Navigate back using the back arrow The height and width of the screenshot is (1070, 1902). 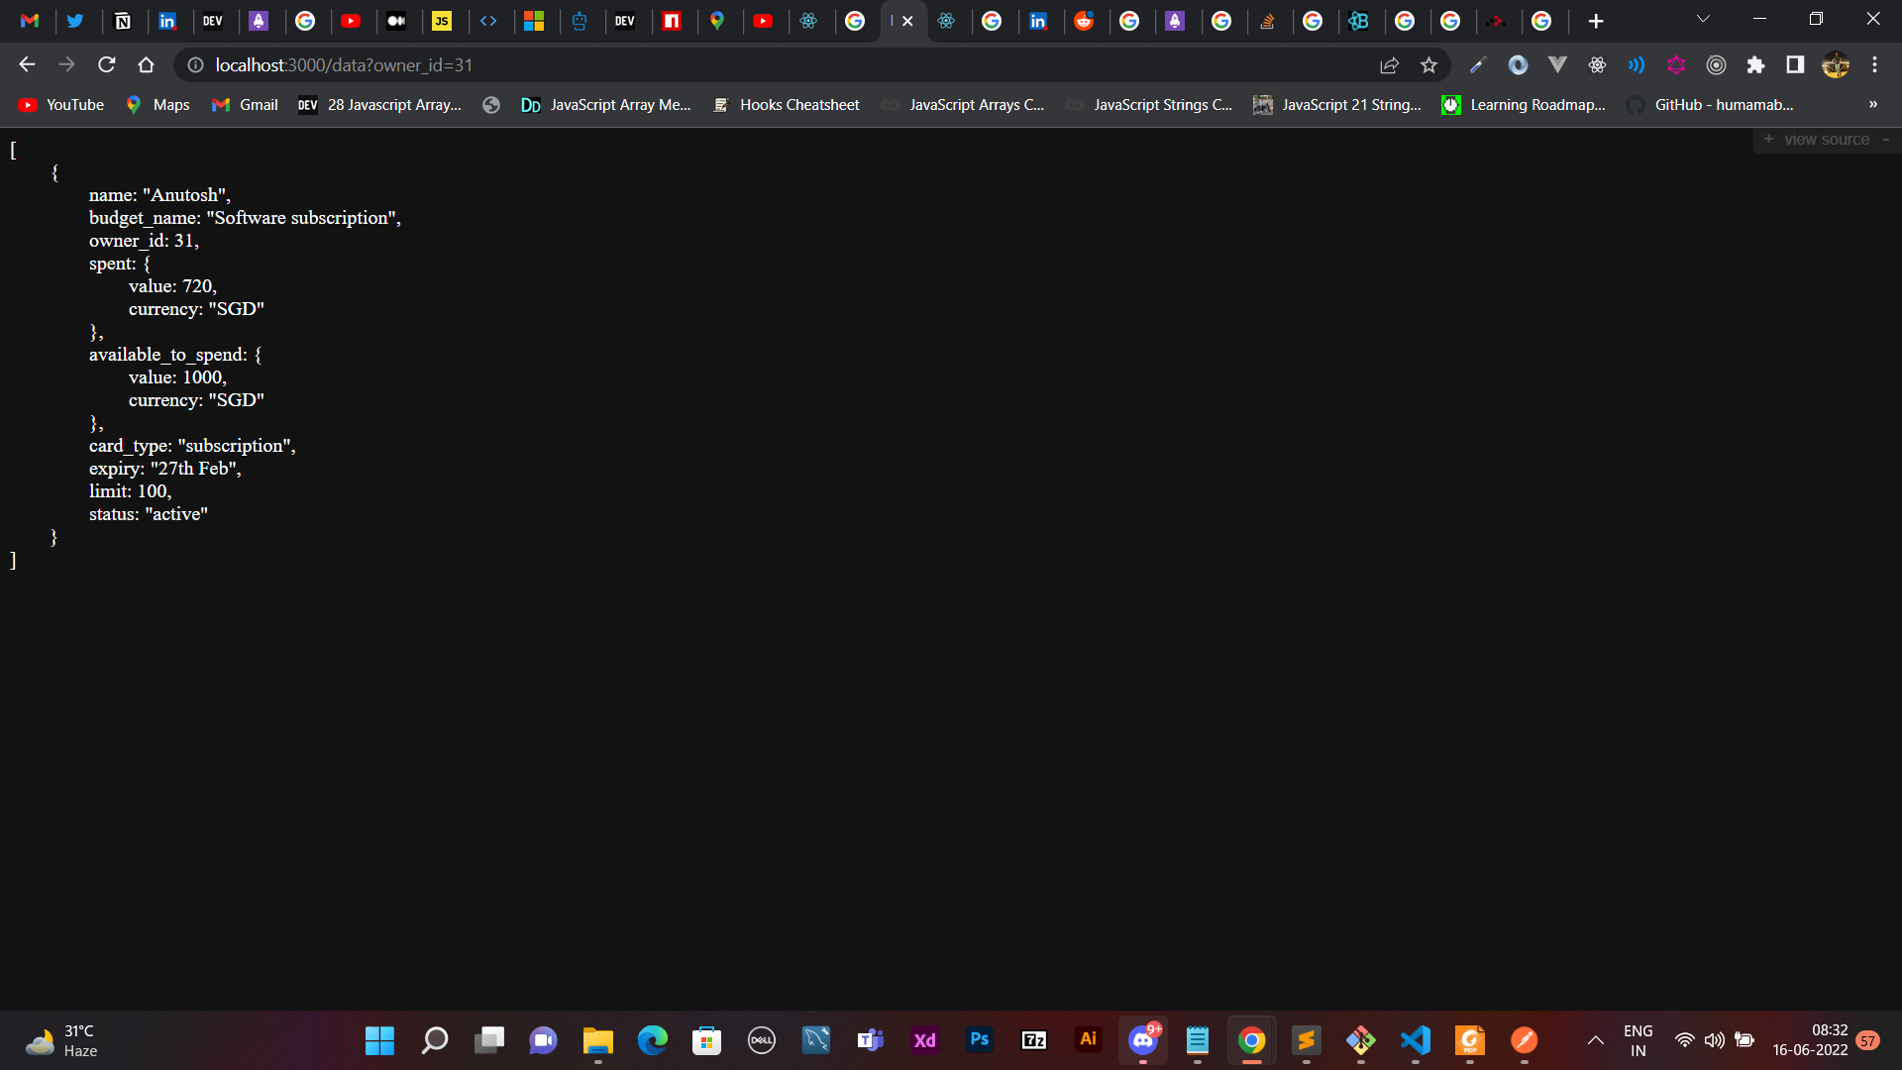coord(26,64)
